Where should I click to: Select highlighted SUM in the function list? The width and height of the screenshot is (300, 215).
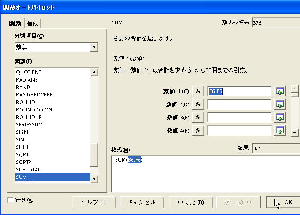[52, 177]
